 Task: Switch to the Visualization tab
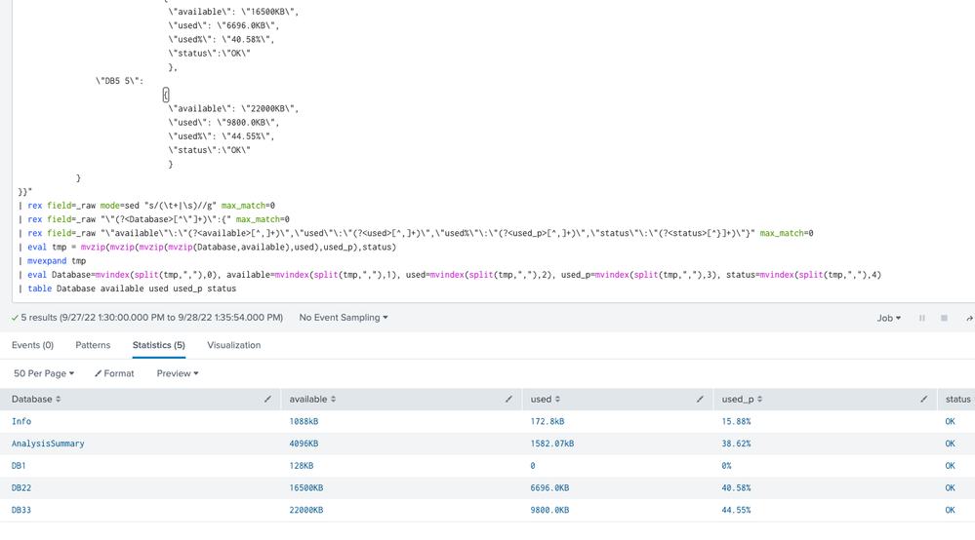pos(234,345)
